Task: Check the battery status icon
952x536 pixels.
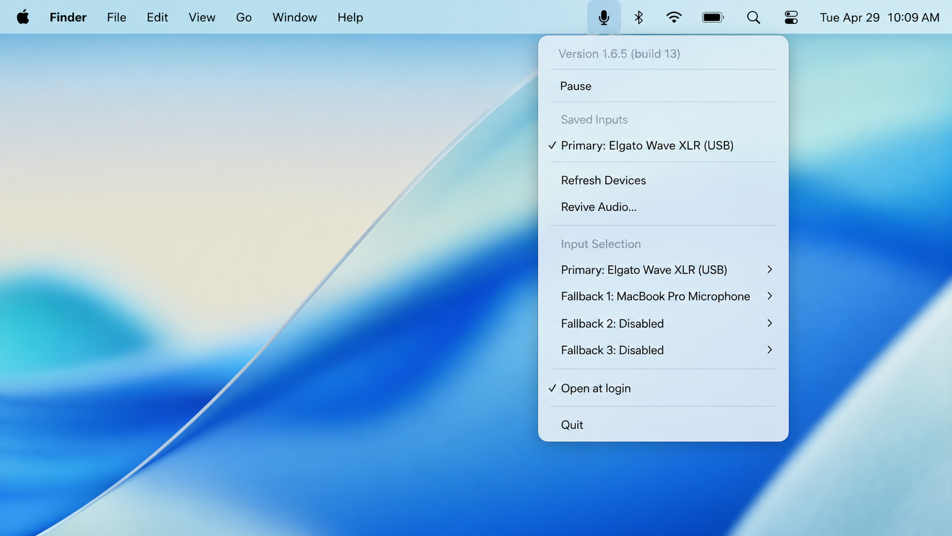Action: pyautogui.click(x=713, y=17)
